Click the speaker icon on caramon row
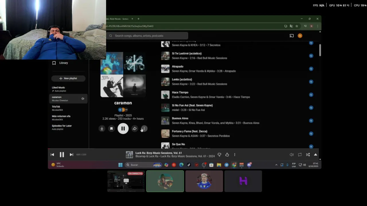Screen dimensions: 367x206 pyautogui.click(x=83, y=99)
